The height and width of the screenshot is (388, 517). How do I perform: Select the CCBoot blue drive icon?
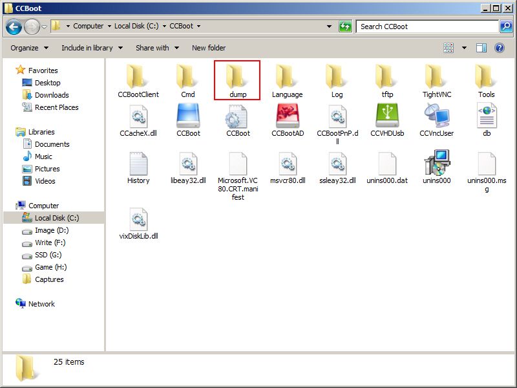point(188,121)
